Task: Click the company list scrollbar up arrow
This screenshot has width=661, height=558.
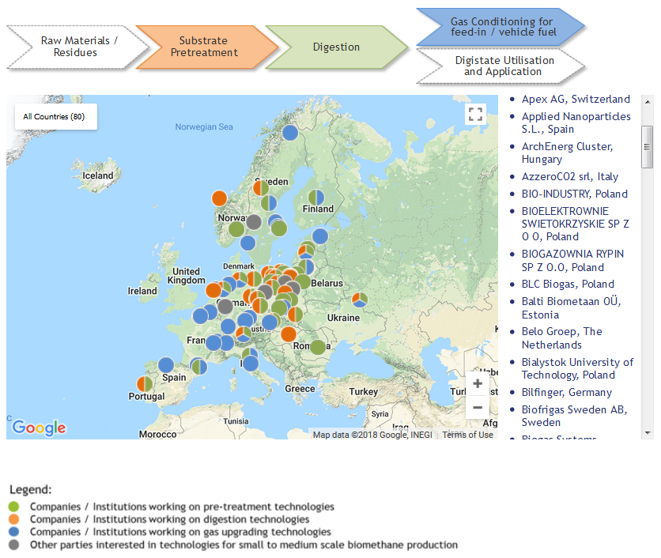Action: click(647, 101)
